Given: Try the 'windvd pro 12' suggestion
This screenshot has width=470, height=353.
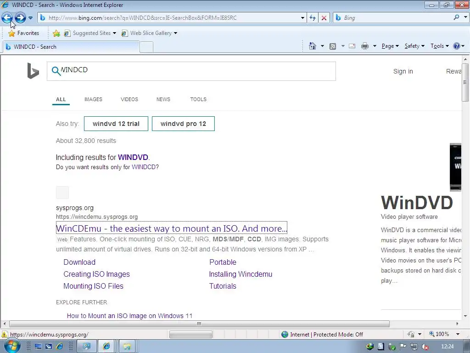Looking at the screenshot, I should pyautogui.click(x=183, y=124).
